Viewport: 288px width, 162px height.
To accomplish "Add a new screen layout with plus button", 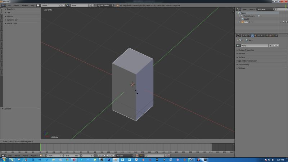I will [60, 5].
